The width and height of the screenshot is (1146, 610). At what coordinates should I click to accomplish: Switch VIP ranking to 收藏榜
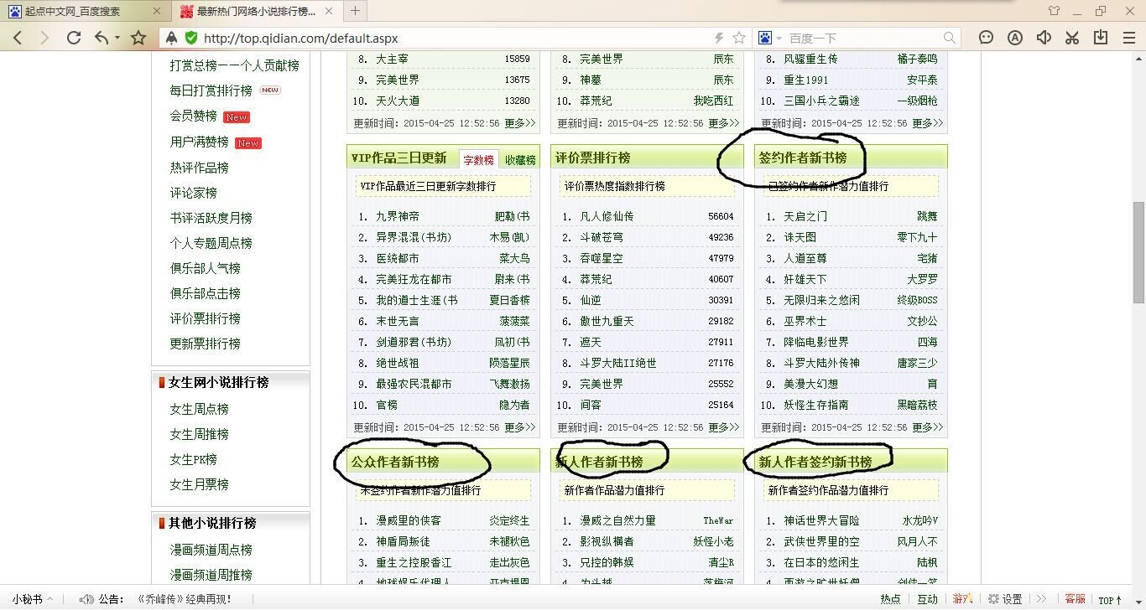pyautogui.click(x=520, y=159)
